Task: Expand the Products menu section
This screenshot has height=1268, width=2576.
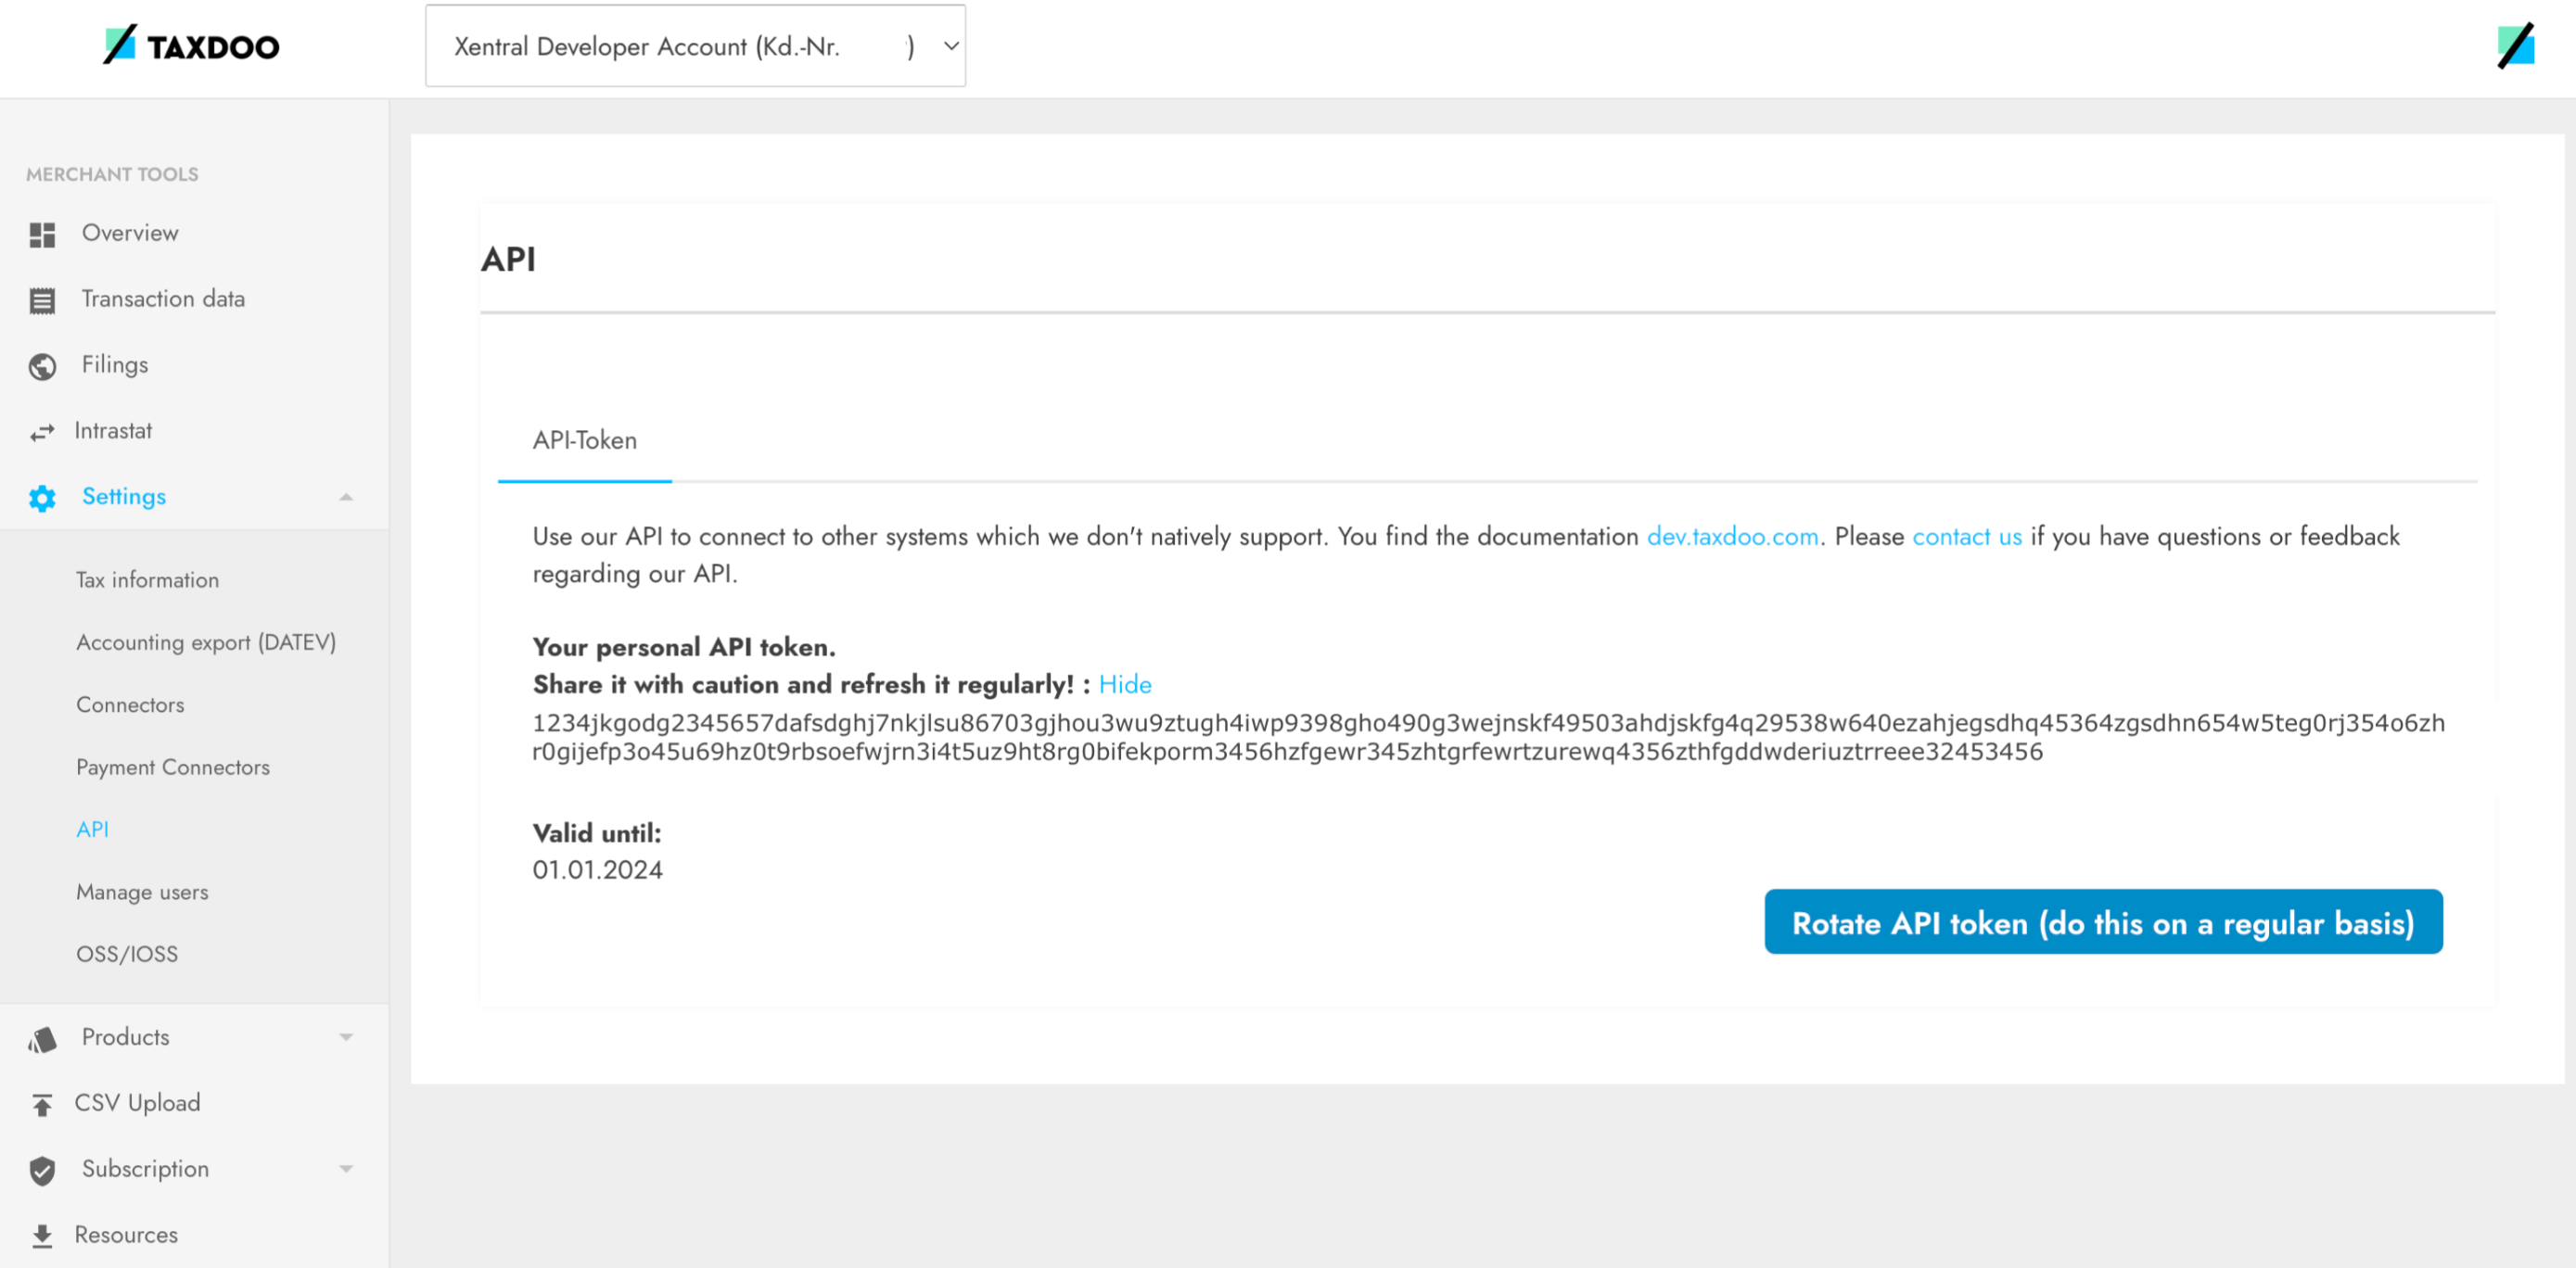Action: (346, 1037)
